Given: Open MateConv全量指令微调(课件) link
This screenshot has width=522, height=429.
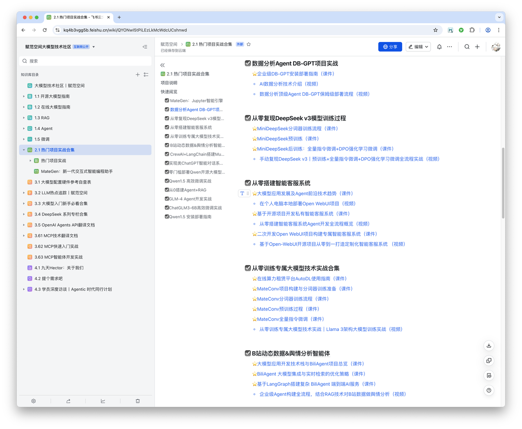Looking at the screenshot, I should (x=290, y=319).
